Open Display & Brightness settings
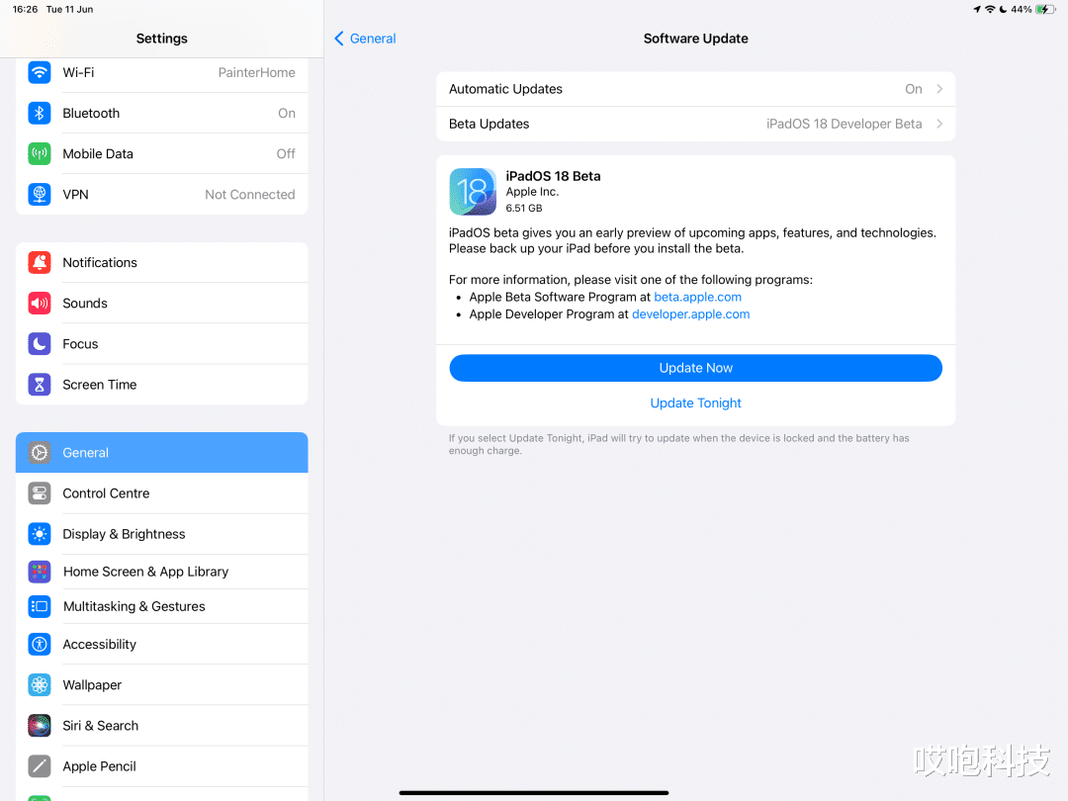Viewport: 1068px width, 801px height. (161, 534)
